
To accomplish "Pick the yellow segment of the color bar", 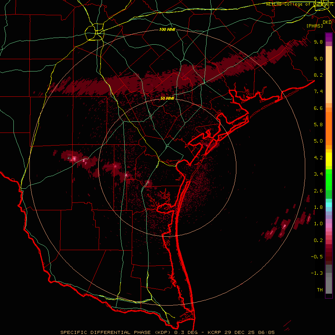I will 329,159.
